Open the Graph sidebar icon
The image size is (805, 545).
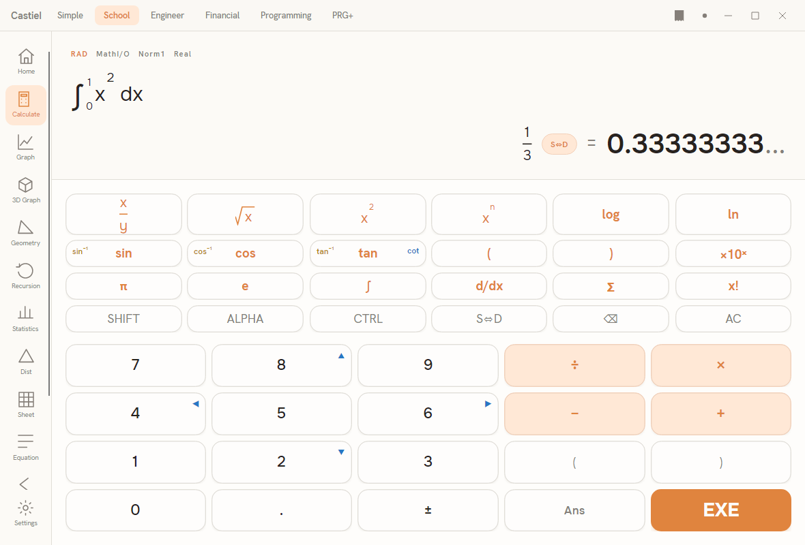pyautogui.click(x=26, y=148)
